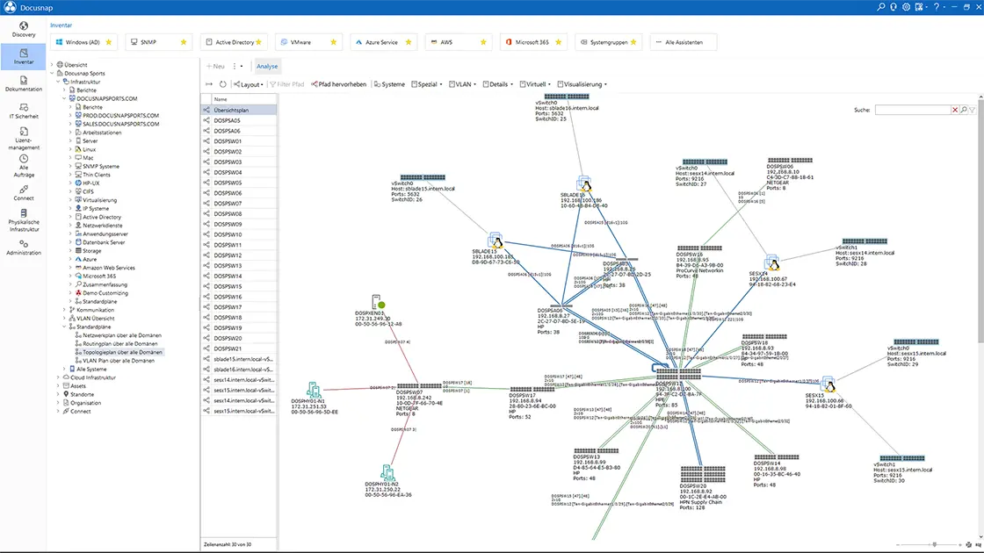The height and width of the screenshot is (553, 984).
Task: Expand the Linux tree node
Action: coord(70,149)
